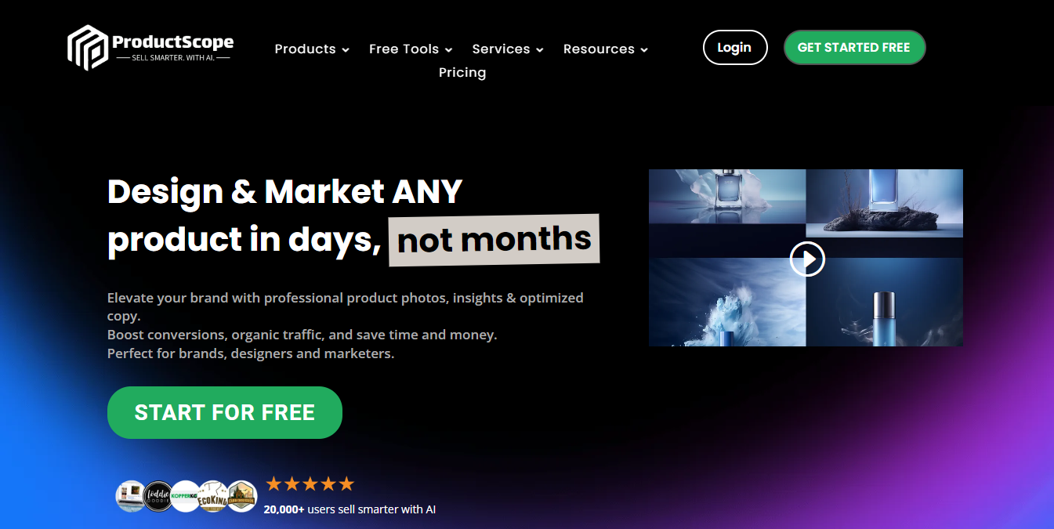Play the product showcase video
This screenshot has width=1054, height=529.
pyautogui.click(x=807, y=259)
